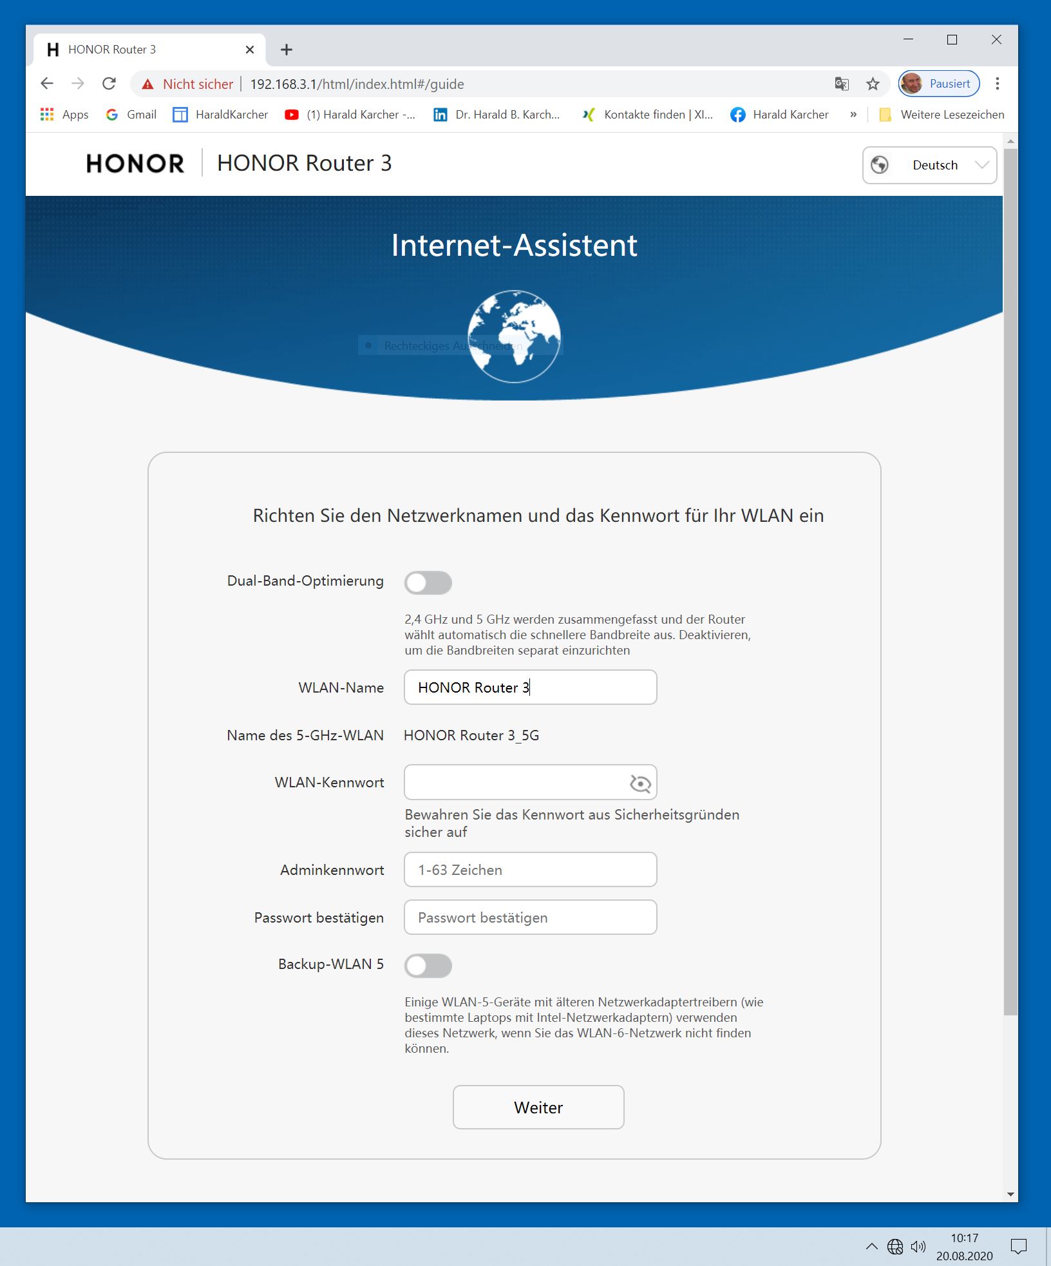Reload the router page
This screenshot has width=1051, height=1266.
tap(109, 84)
